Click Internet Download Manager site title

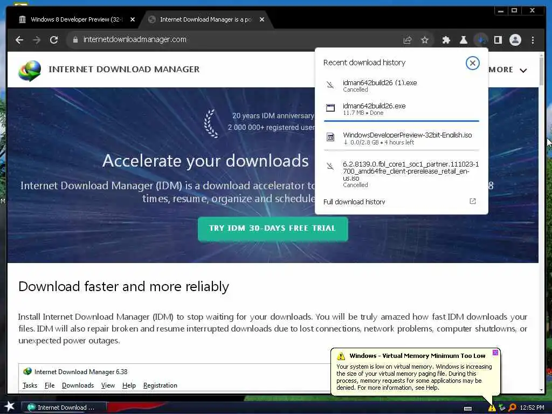click(x=124, y=70)
